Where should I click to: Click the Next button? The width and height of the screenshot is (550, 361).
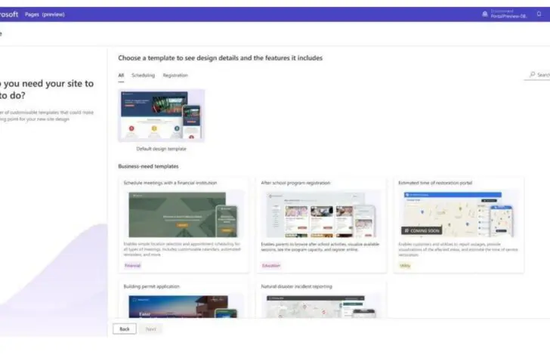click(x=151, y=329)
